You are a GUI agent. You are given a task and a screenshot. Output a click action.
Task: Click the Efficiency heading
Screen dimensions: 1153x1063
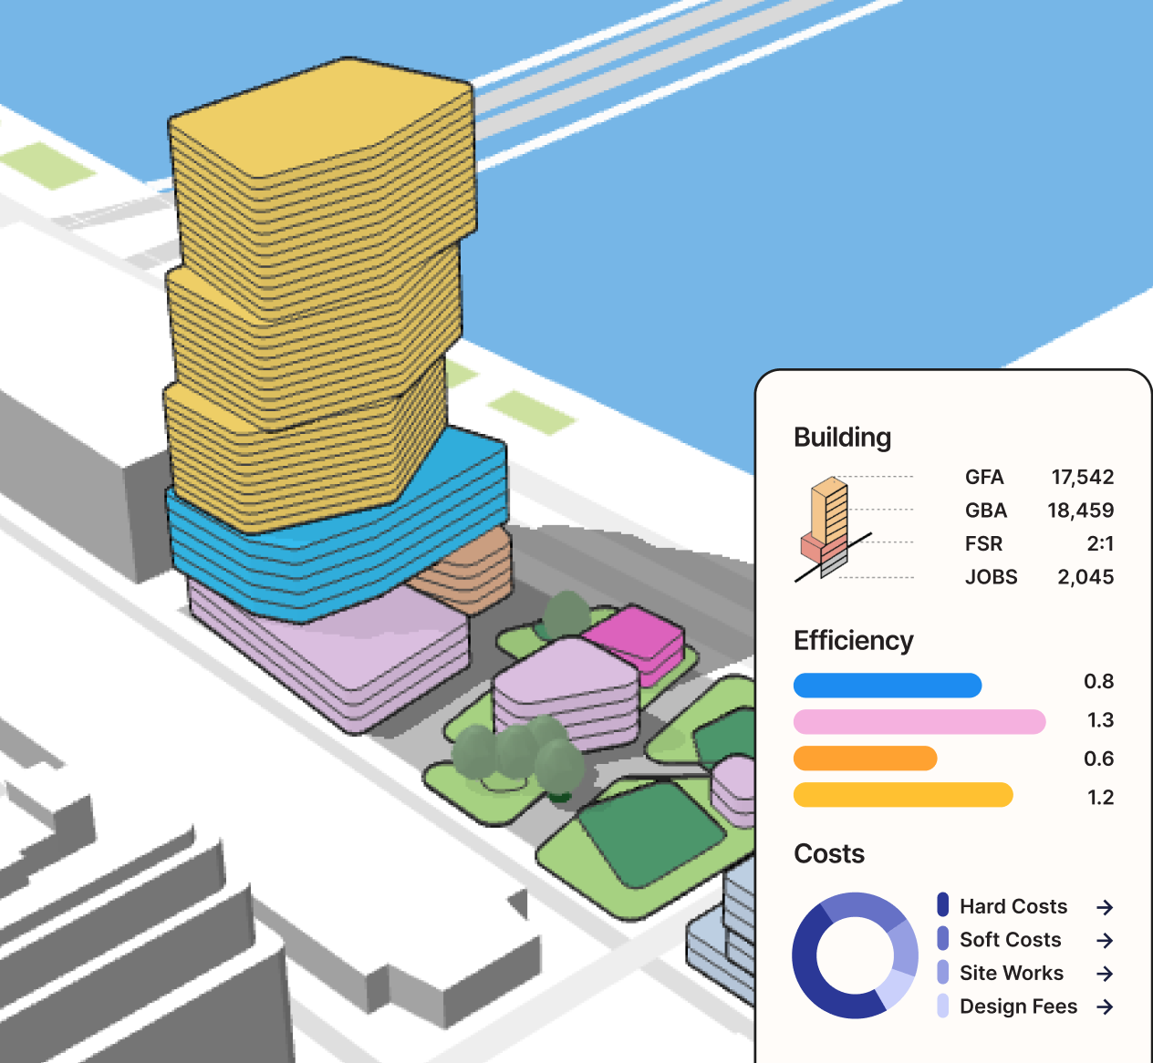click(854, 641)
